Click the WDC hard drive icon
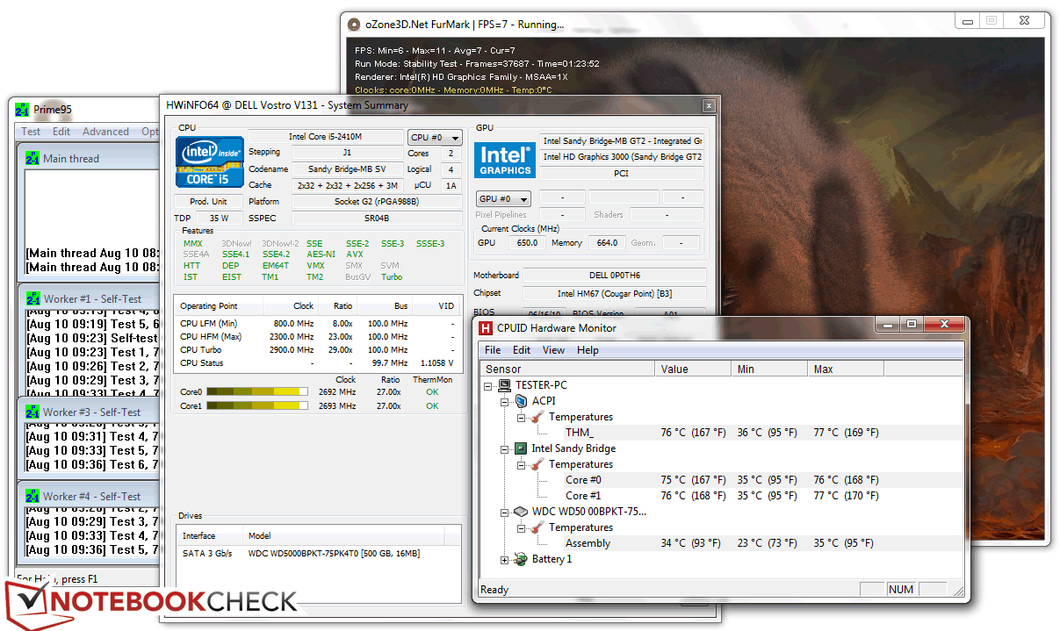This screenshot has width=1060, height=631. pyautogui.click(x=520, y=512)
